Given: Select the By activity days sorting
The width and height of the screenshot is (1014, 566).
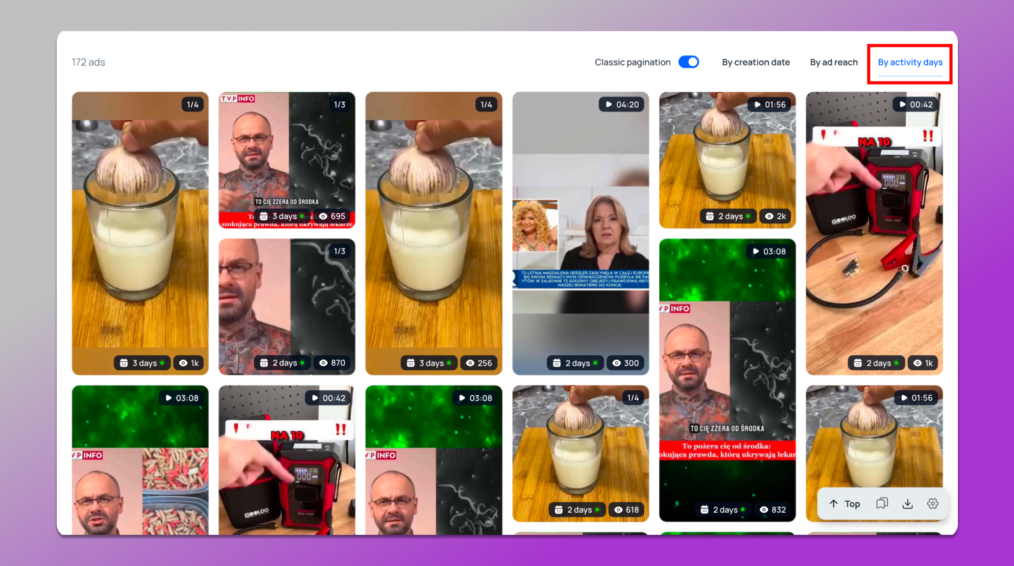Looking at the screenshot, I should [x=910, y=62].
